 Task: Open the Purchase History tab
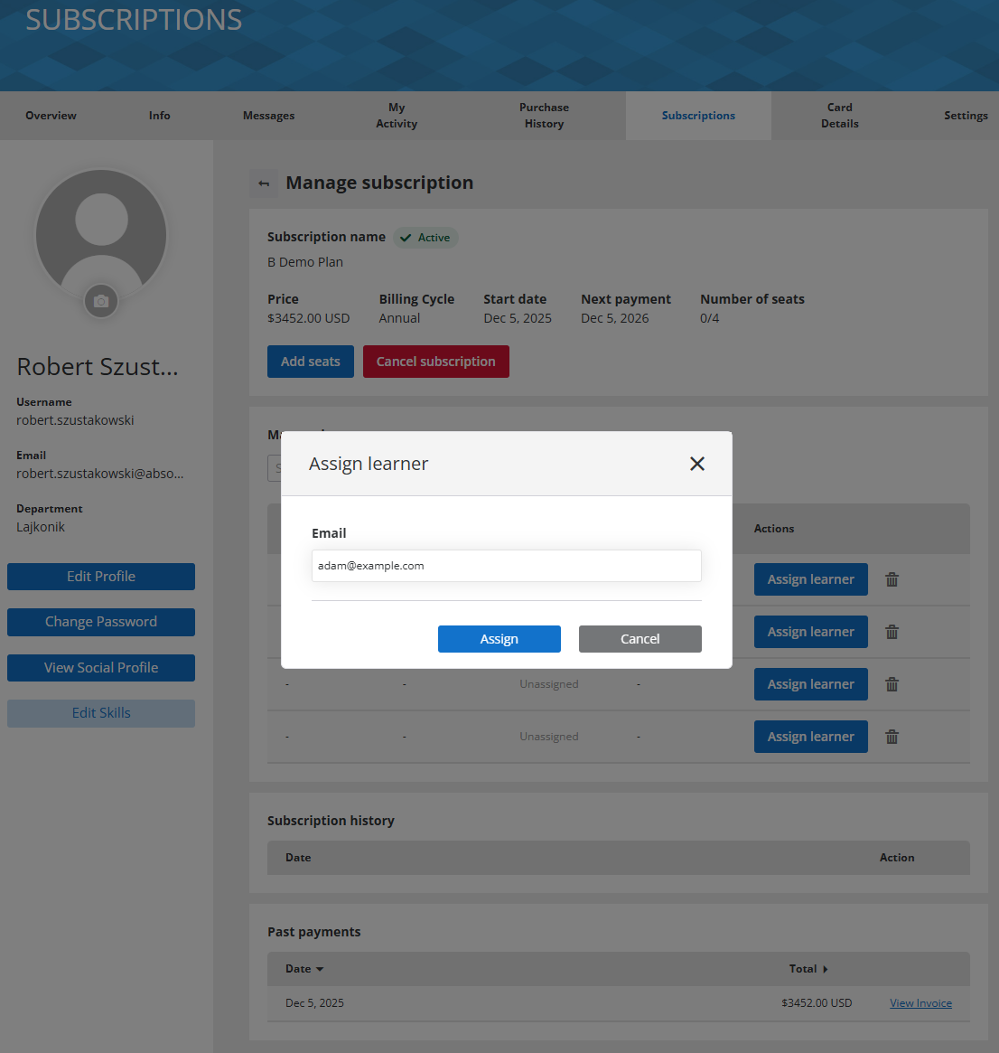[544, 116]
